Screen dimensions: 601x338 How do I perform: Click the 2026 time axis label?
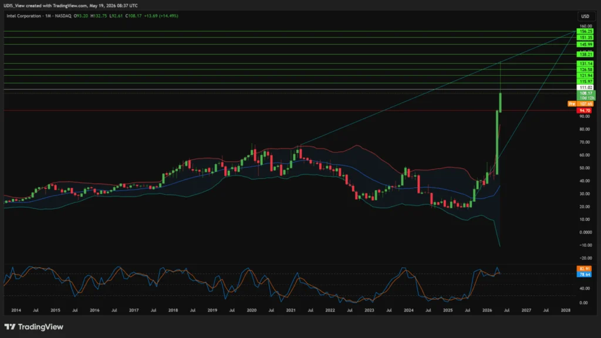(x=487, y=310)
